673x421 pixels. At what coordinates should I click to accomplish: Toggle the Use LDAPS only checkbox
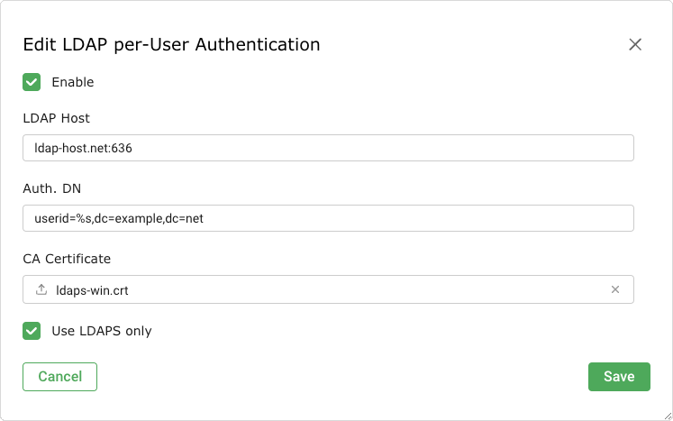[32, 331]
